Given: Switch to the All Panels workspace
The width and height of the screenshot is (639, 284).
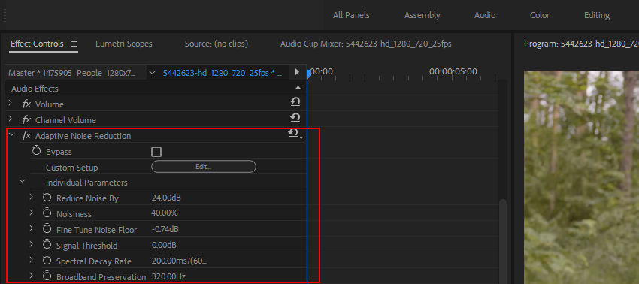Looking at the screenshot, I should point(351,15).
